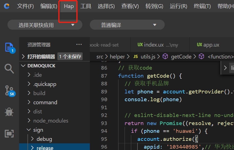Screen dimensions: 234x150
Task: Open the Explorer files icon in activity bar
Action: (9, 47)
